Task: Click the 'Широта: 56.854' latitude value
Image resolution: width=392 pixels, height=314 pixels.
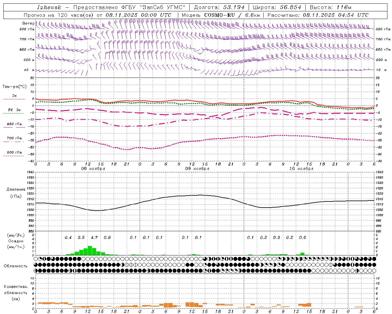Action: click(277, 7)
